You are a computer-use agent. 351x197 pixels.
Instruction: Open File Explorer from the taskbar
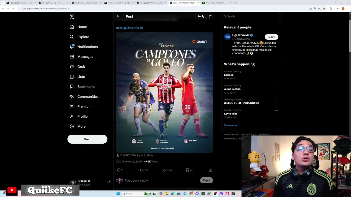coord(167,194)
